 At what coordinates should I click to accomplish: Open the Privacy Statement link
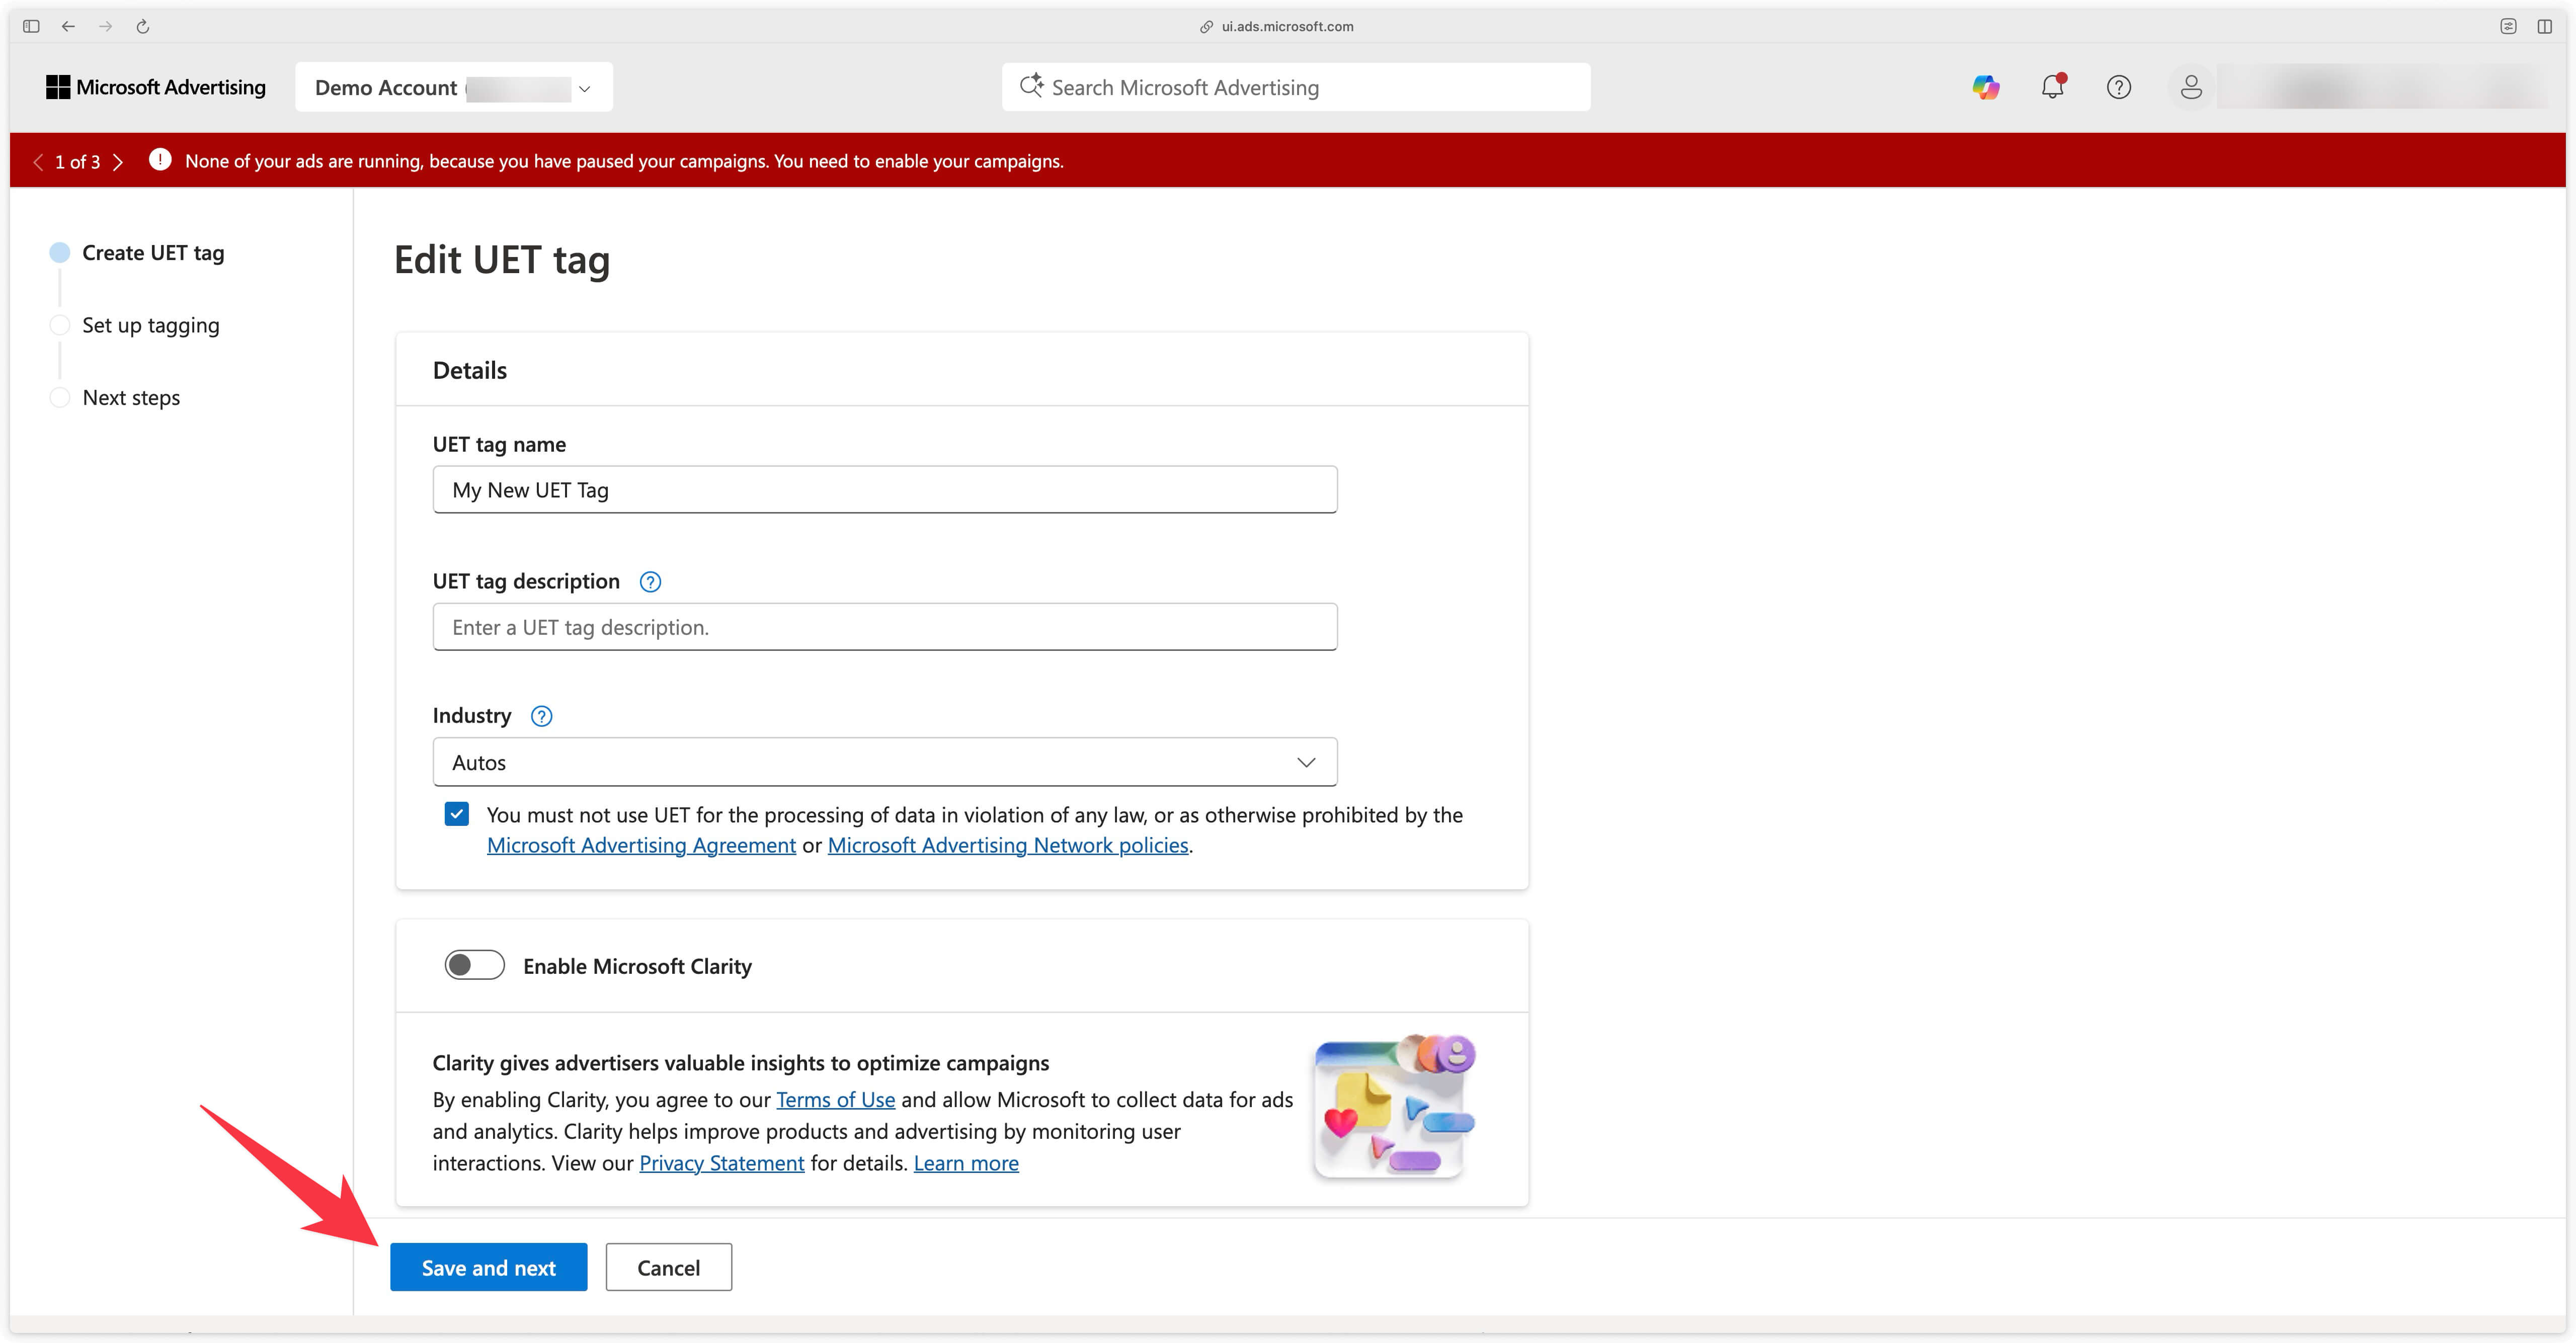pyautogui.click(x=721, y=1162)
